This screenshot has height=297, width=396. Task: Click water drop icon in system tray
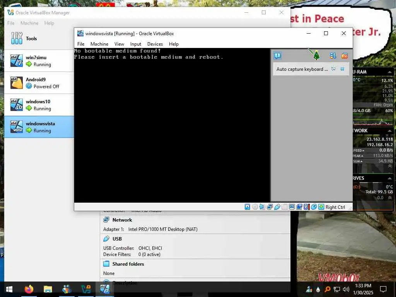pyautogui.click(x=318, y=289)
